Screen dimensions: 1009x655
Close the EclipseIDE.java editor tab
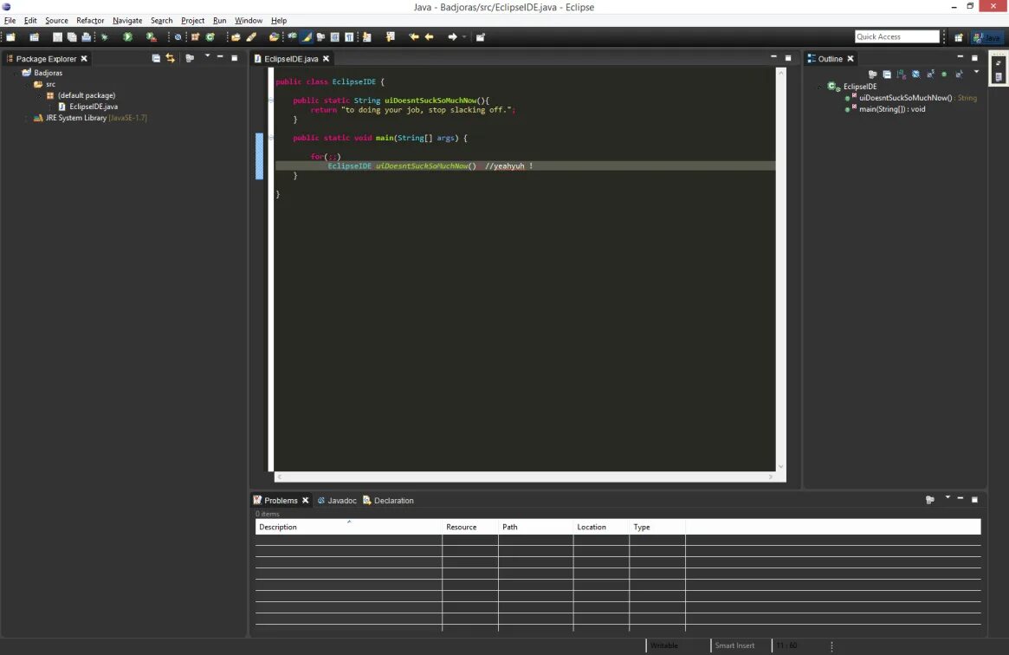tap(327, 59)
